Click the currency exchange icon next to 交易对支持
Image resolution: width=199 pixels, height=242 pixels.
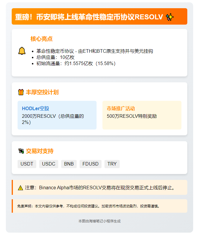click(21, 151)
